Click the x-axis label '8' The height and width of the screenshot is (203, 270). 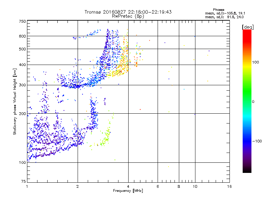click(179, 186)
